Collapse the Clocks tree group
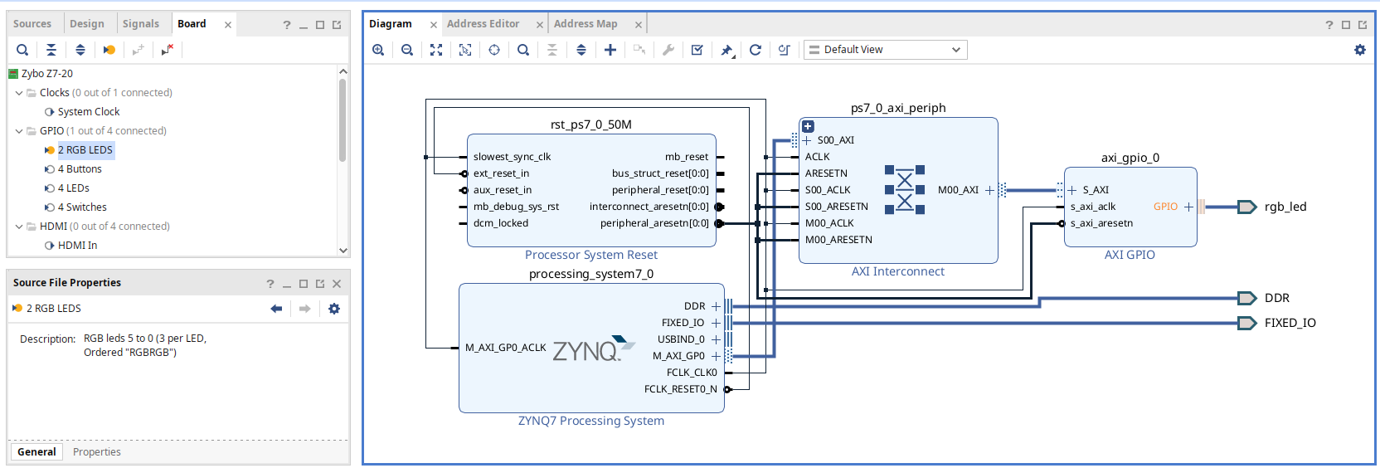Image resolution: width=1380 pixels, height=468 pixels. [x=19, y=93]
